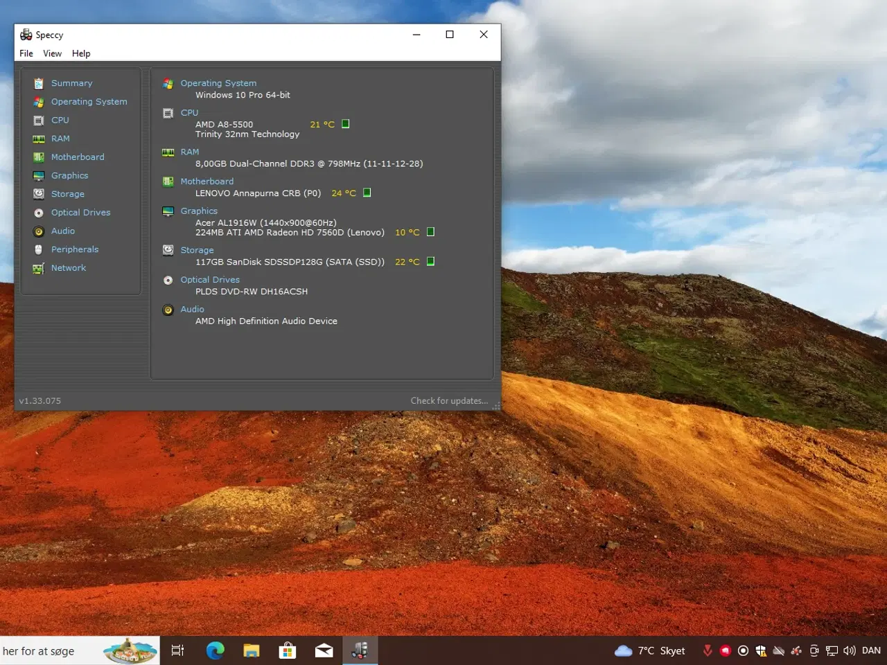Click the Peripherals mouse icon in sidebar
Image resolution: width=887 pixels, height=665 pixels.
pos(39,249)
